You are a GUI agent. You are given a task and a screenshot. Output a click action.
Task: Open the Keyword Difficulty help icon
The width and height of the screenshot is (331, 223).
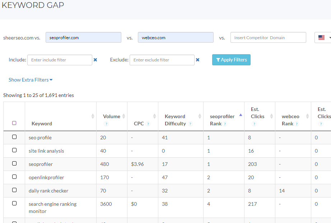click(x=190, y=124)
